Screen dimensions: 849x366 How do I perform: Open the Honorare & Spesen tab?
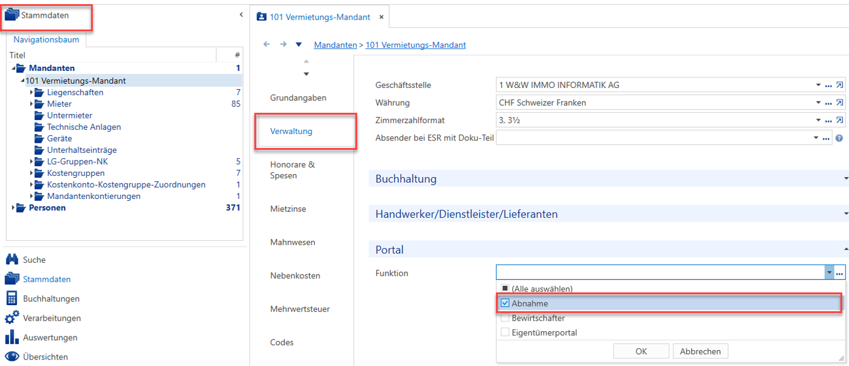(x=293, y=170)
